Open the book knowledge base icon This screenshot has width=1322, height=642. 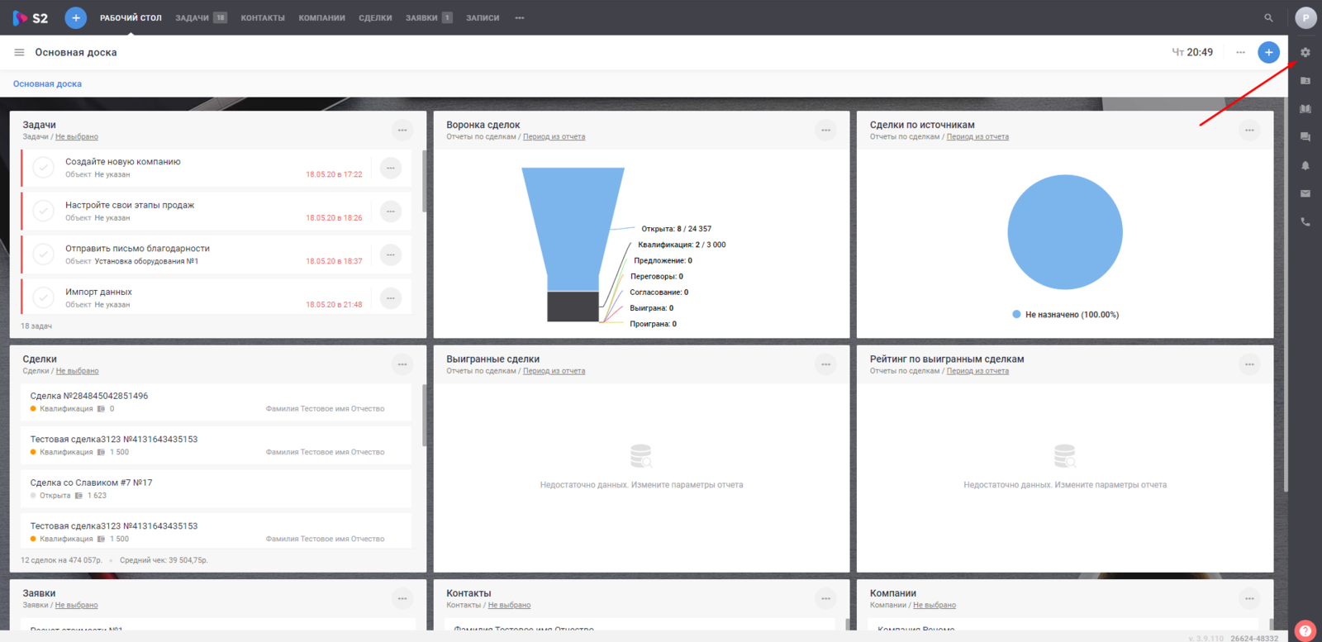(x=1305, y=109)
